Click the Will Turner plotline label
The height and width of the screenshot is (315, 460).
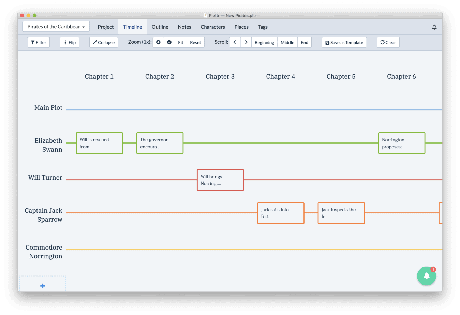coord(45,178)
